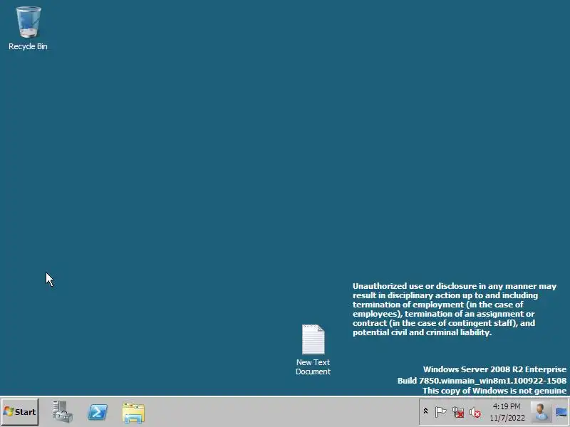Open Windows Explorer from the taskbar
Viewport: 570px width, 427px height.
click(133, 413)
